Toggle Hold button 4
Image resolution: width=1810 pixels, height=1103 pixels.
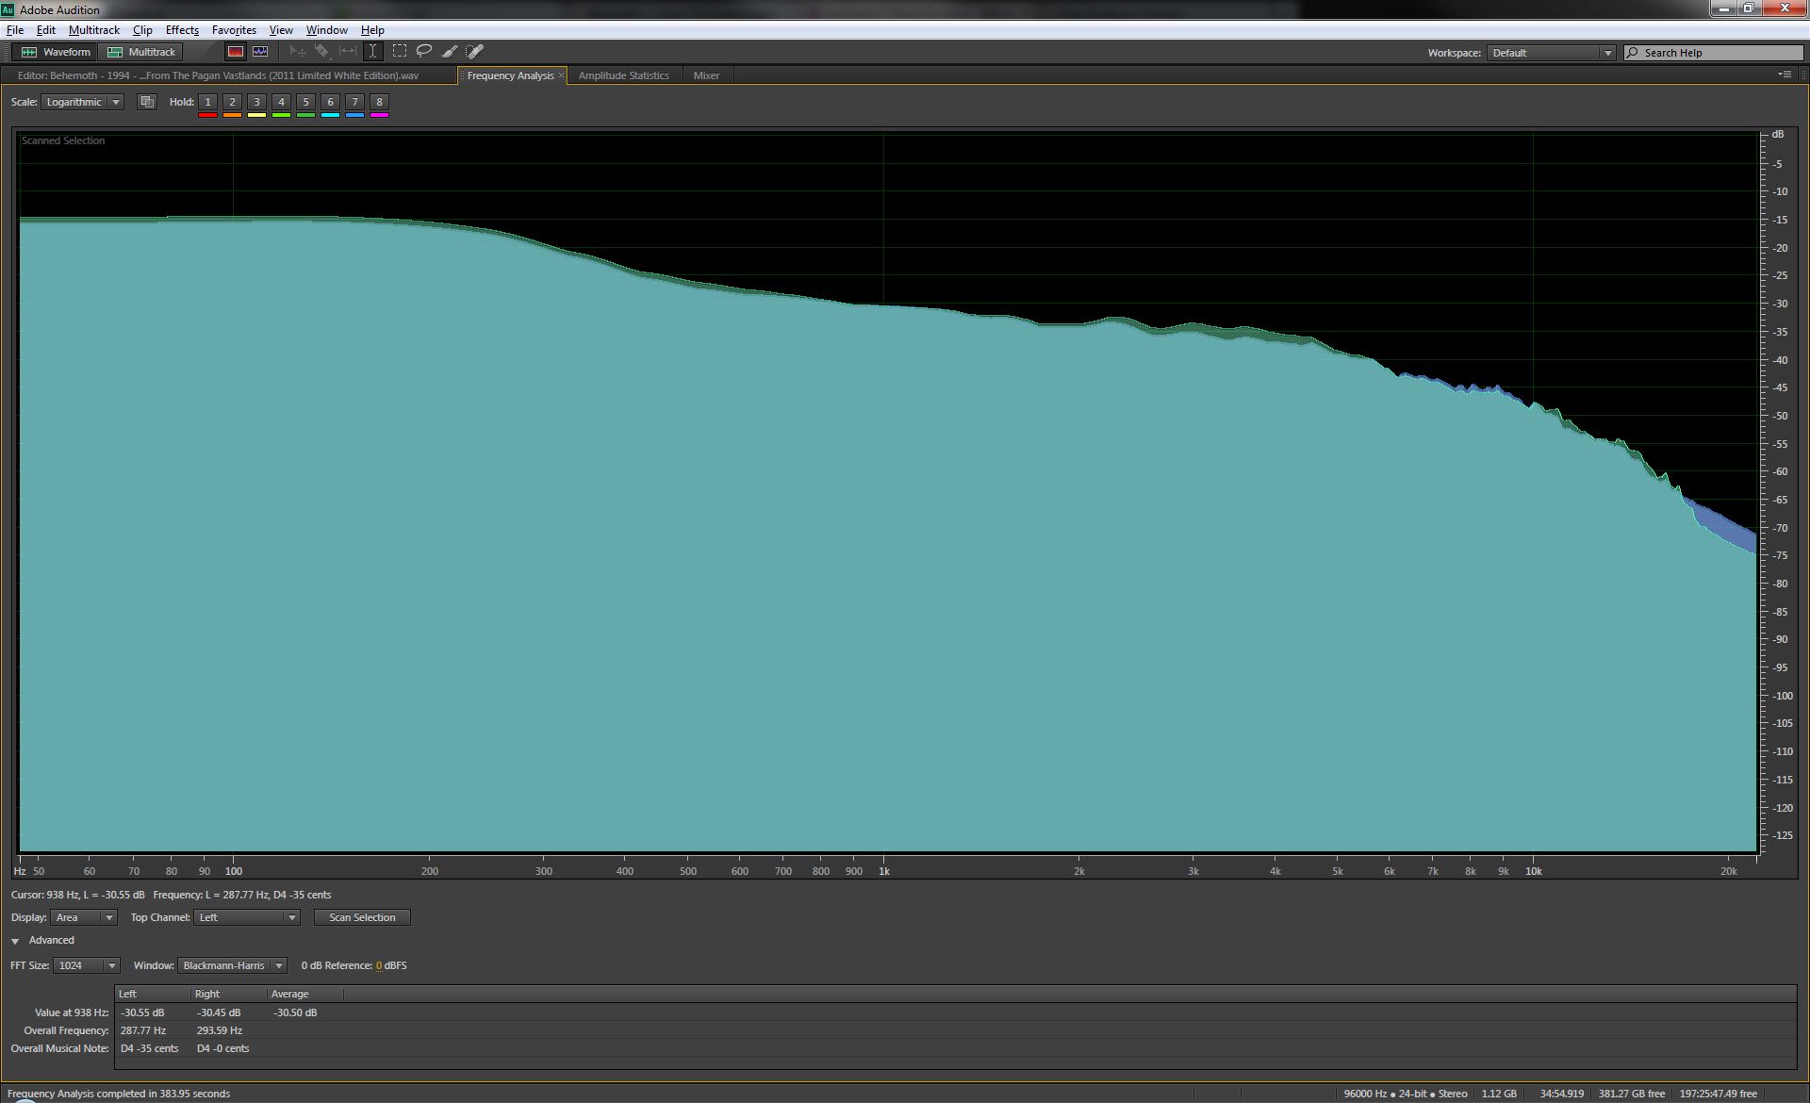pos(281,102)
